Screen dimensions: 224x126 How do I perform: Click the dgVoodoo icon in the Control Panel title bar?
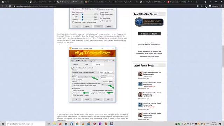coord(70,48)
